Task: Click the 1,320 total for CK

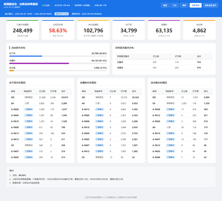Action: [206, 103]
